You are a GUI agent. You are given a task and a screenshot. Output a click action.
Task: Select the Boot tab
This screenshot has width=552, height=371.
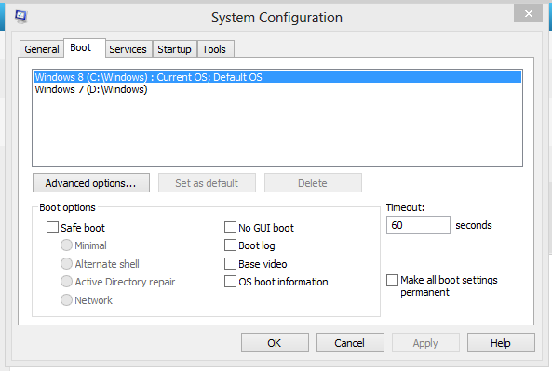(84, 47)
